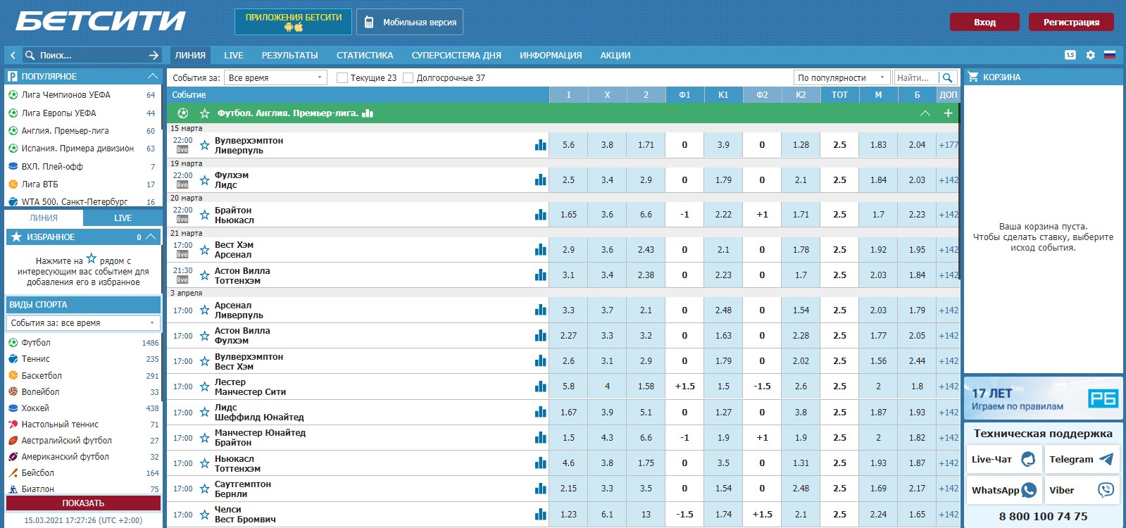The height and width of the screenshot is (528, 1126).
Task: Select sidebar Линия tab
Action: [44, 218]
